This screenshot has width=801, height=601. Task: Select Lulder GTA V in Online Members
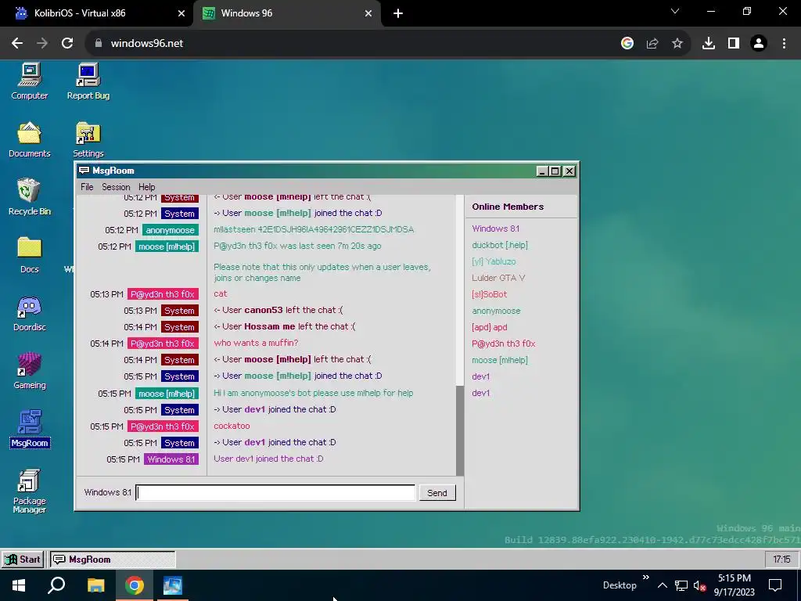pyautogui.click(x=498, y=278)
